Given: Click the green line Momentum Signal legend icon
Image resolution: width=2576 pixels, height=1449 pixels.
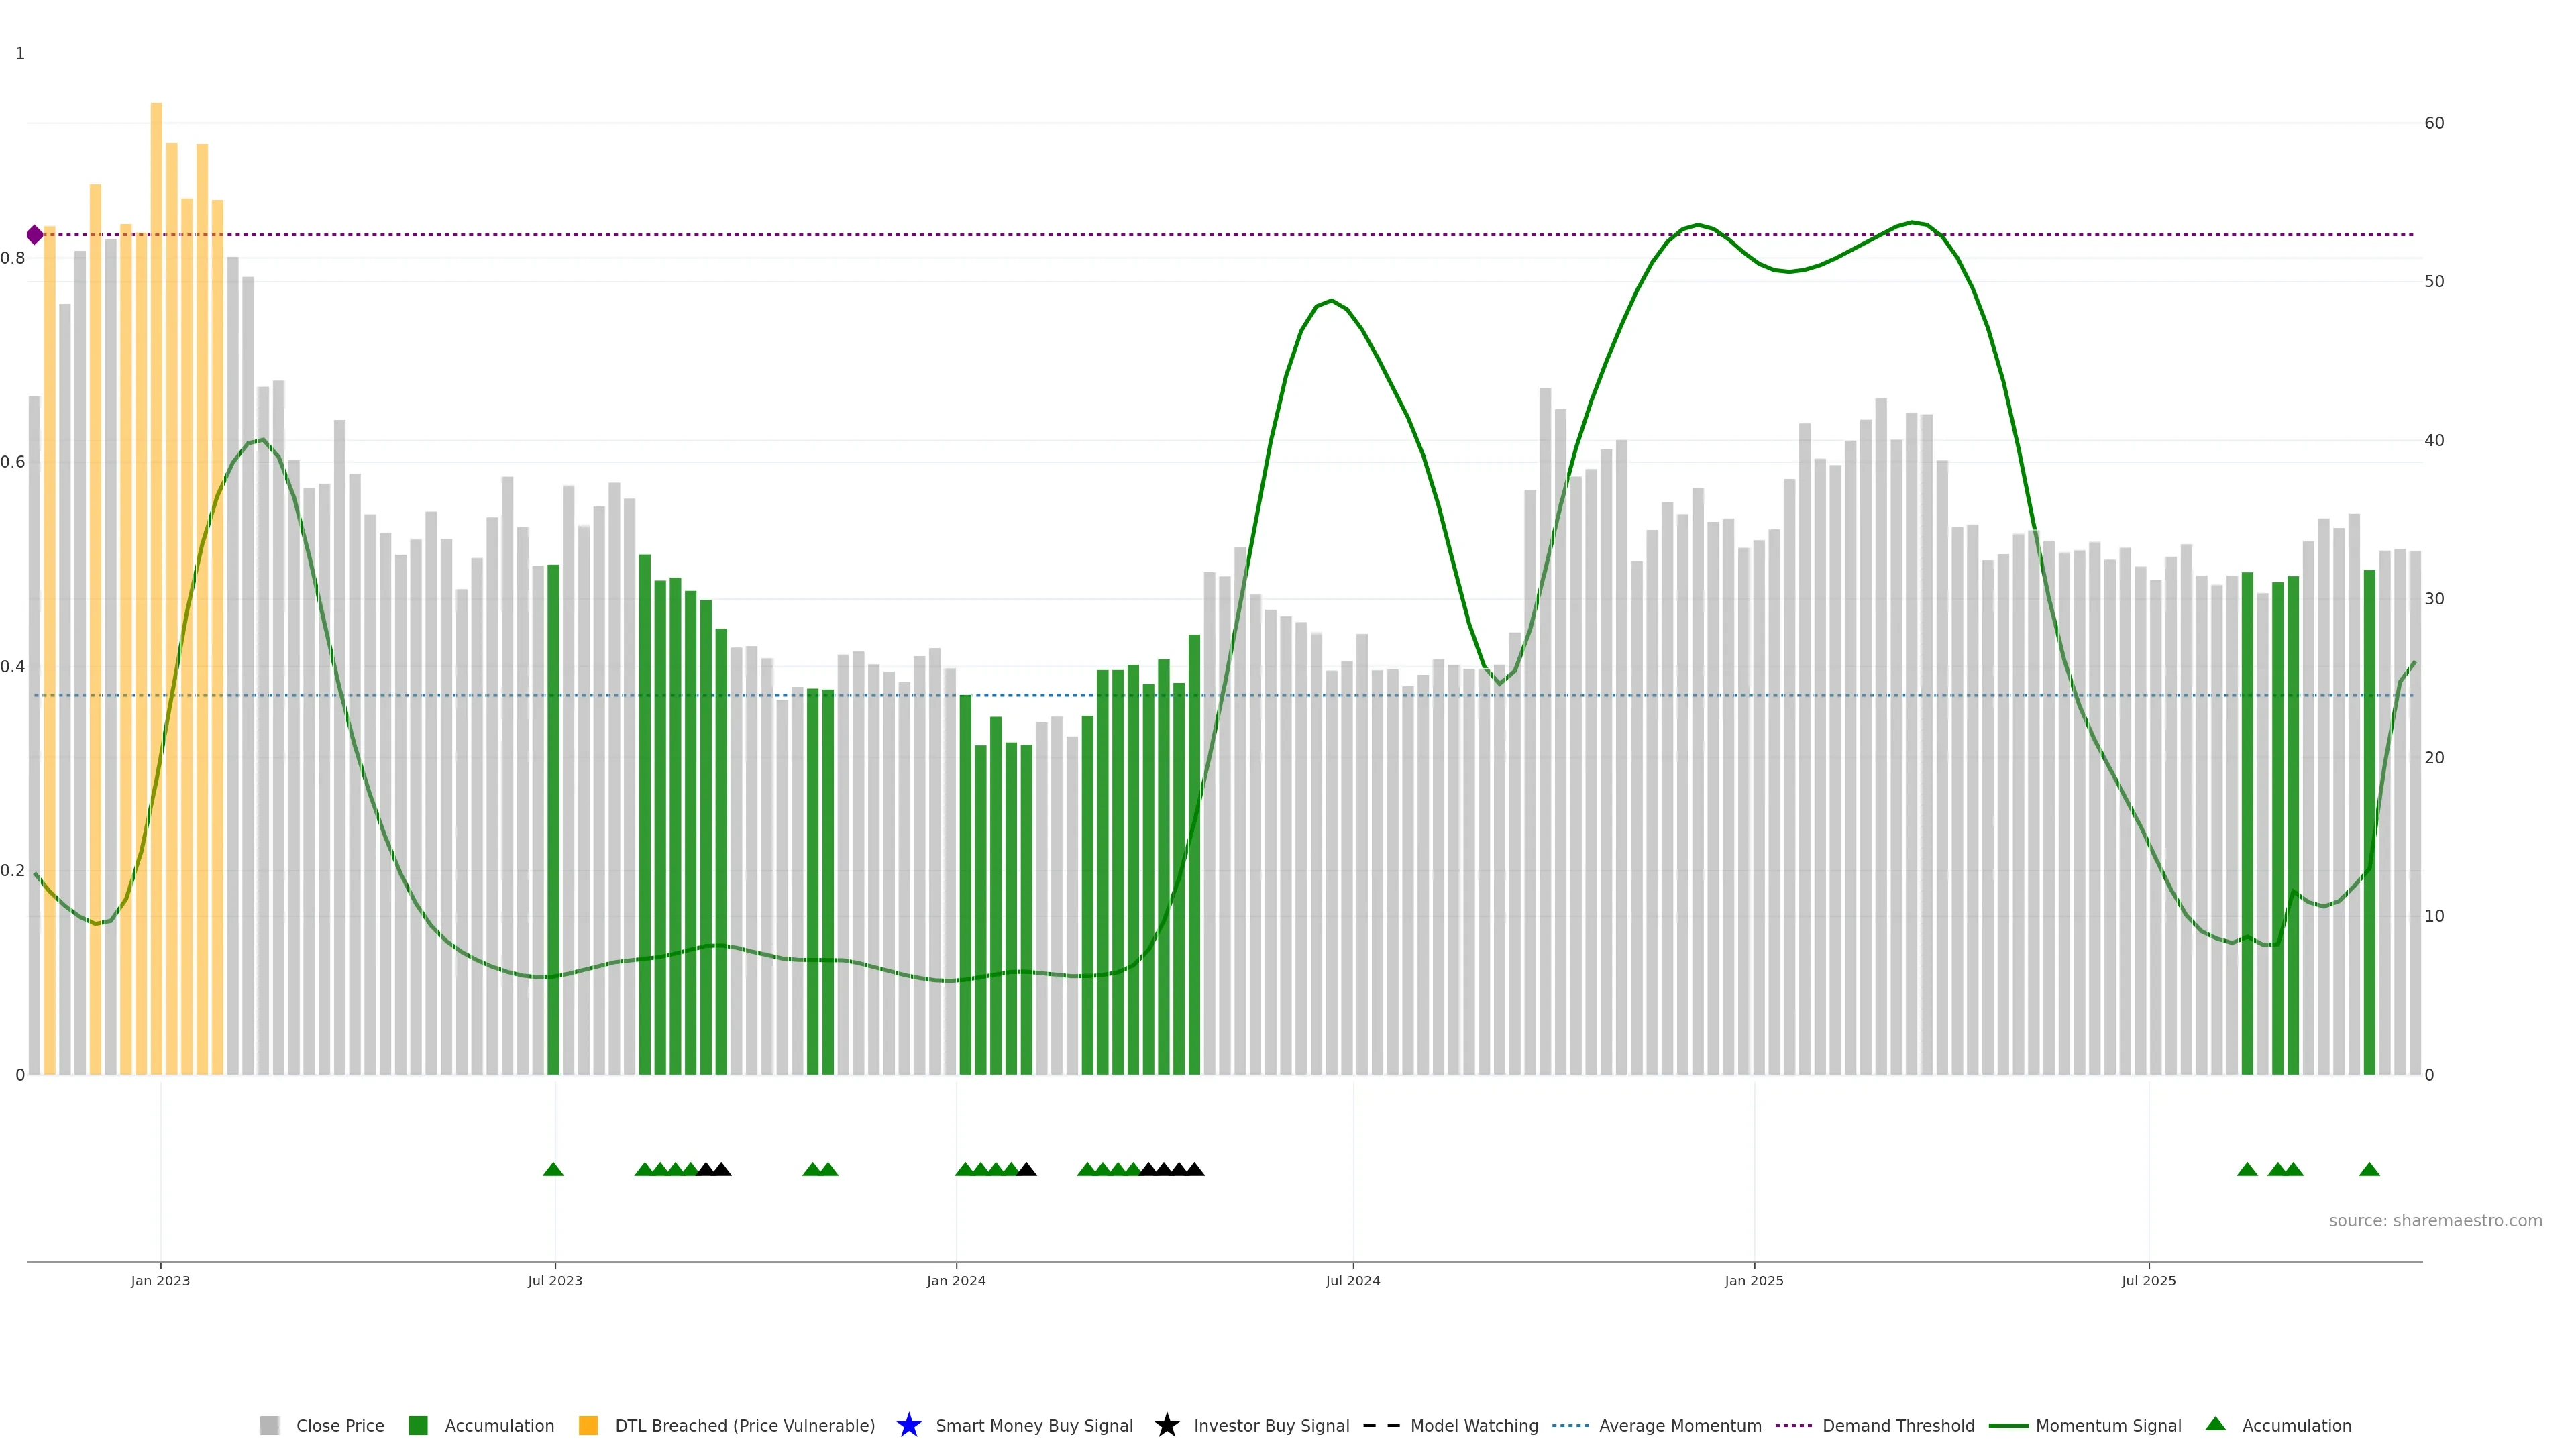Looking at the screenshot, I should (x=2008, y=1425).
